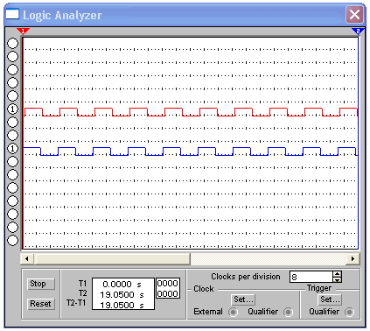Image resolution: width=370 pixels, height=331 pixels.
Task: Select the seventh channel terminal from top
Action: point(12,122)
